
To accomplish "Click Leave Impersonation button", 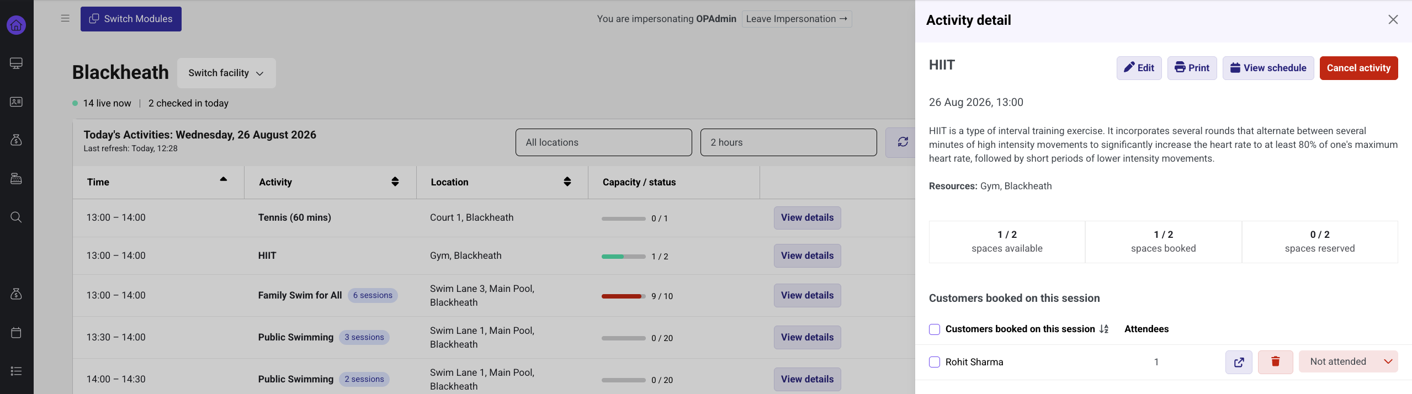I will [x=797, y=19].
